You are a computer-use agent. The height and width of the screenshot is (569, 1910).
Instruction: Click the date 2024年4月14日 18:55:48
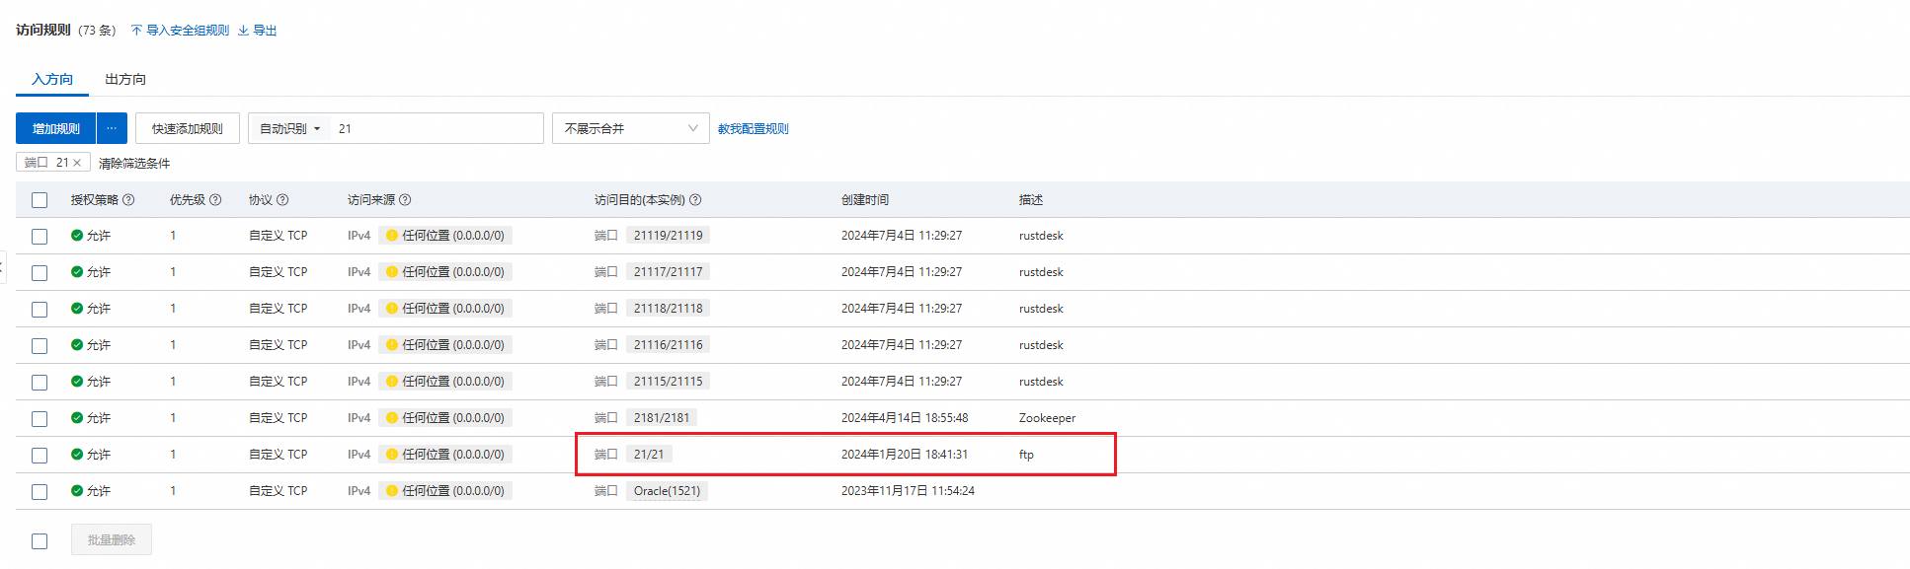click(905, 418)
